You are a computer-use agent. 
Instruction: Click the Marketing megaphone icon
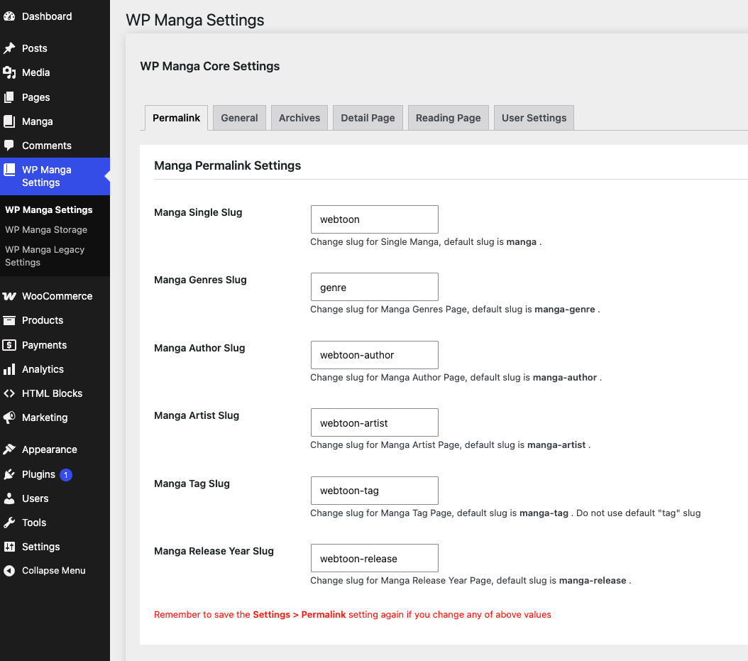9,417
